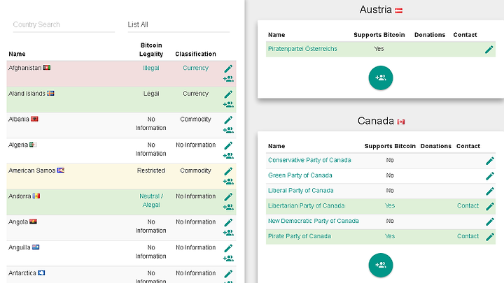The height and width of the screenshot is (283, 504).
Task: Click Contact link for Libertarian Party
Action: pos(468,205)
